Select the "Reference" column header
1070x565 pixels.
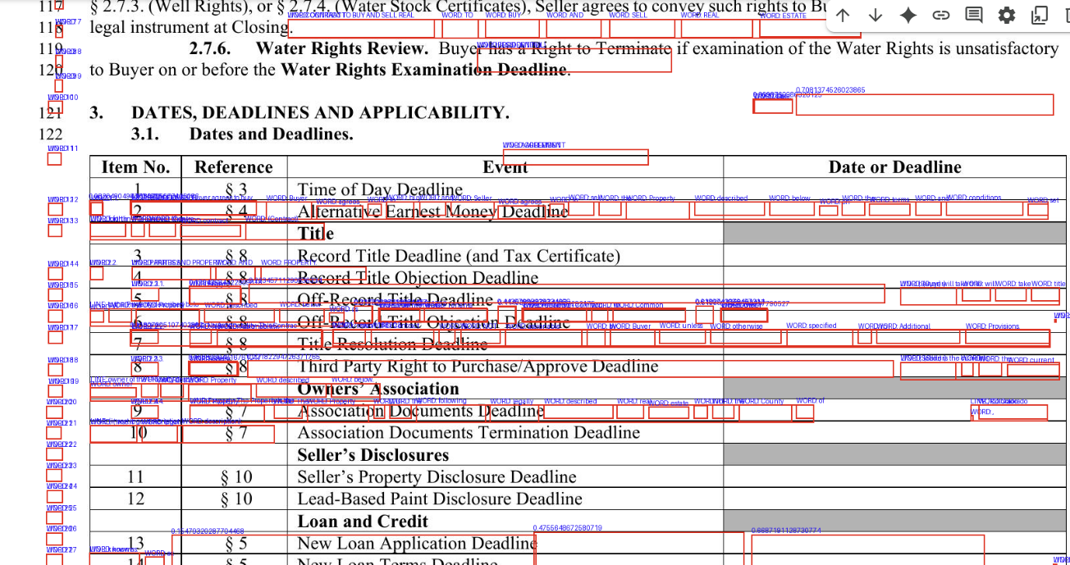click(234, 167)
